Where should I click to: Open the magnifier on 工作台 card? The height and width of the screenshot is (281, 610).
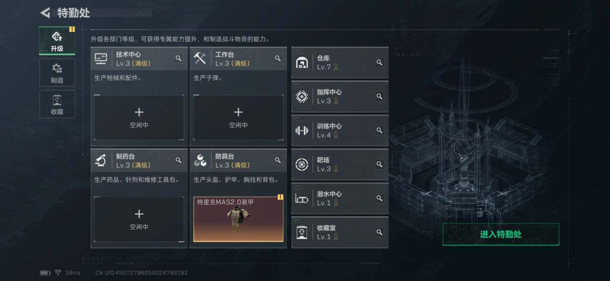click(x=277, y=59)
